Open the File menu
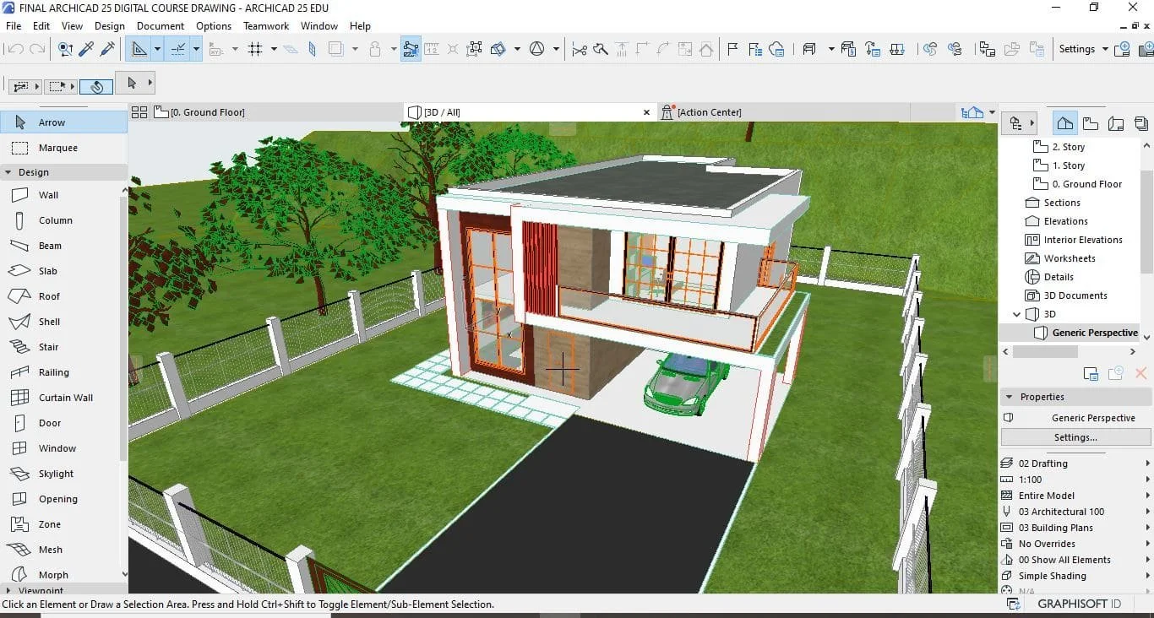The height and width of the screenshot is (618, 1154). pyautogui.click(x=14, y=26)
